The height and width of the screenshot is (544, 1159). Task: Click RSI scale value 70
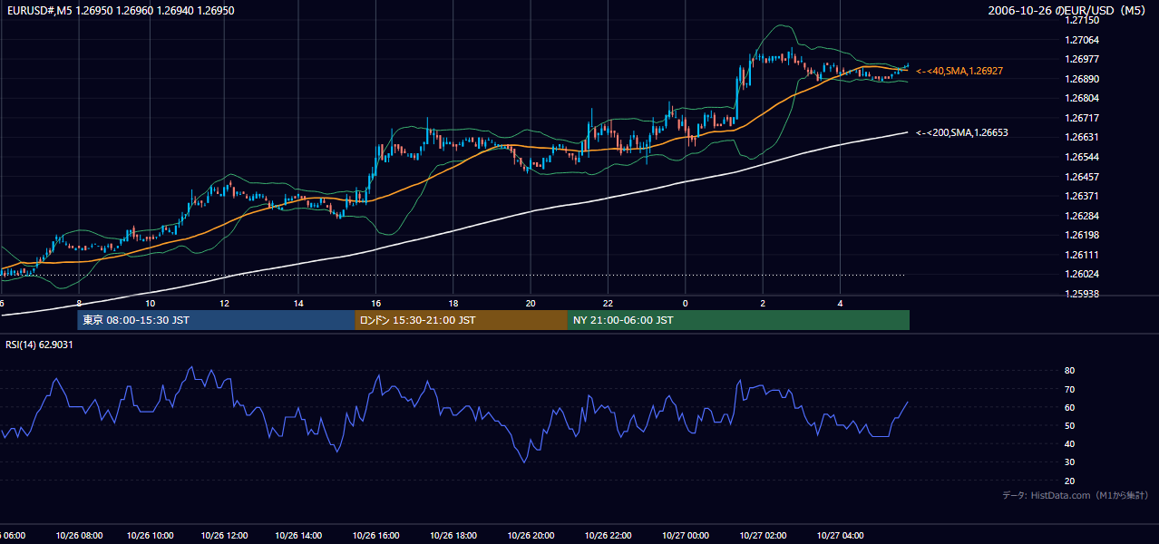tap(1070, 389)
